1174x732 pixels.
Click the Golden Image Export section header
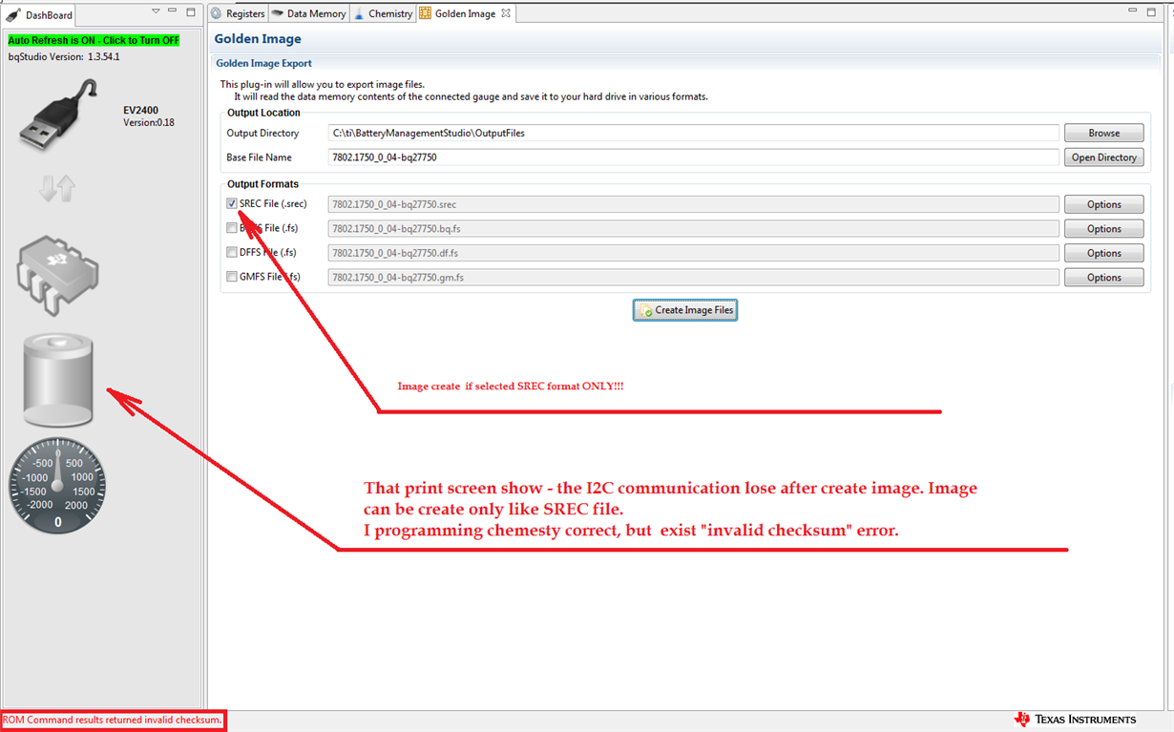click(263, 63)
